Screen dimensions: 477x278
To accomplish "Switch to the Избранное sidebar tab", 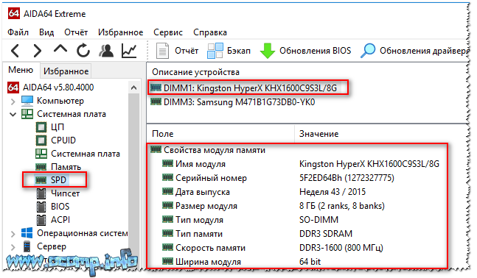I will coord(66,71).
